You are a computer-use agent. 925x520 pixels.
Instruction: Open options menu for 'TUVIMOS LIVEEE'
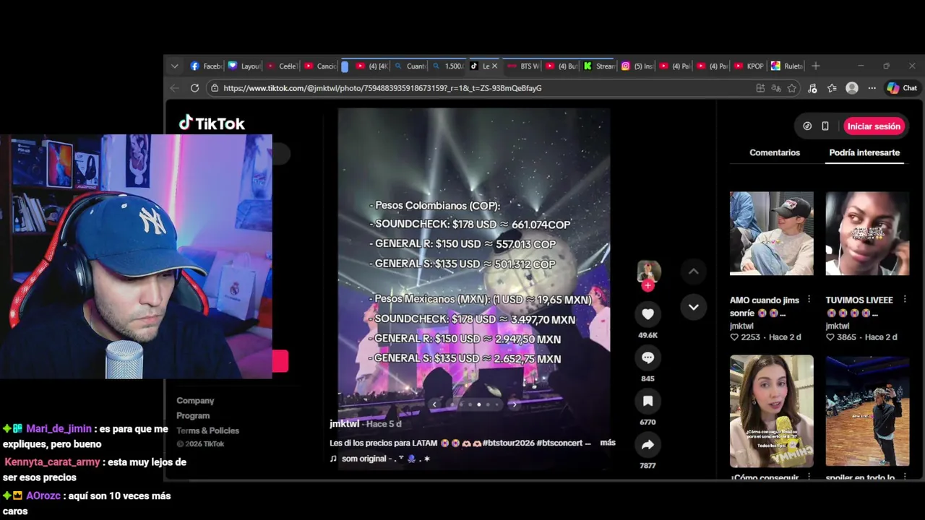pos(905,300)
